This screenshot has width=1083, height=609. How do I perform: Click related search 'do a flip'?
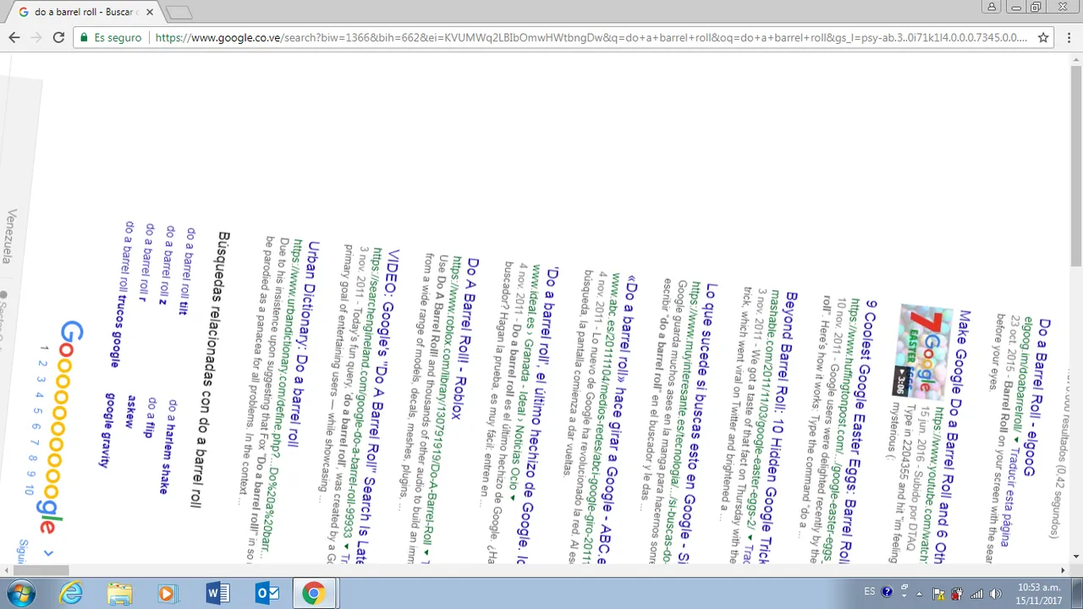pyautogui.click(x=151, y=418)
